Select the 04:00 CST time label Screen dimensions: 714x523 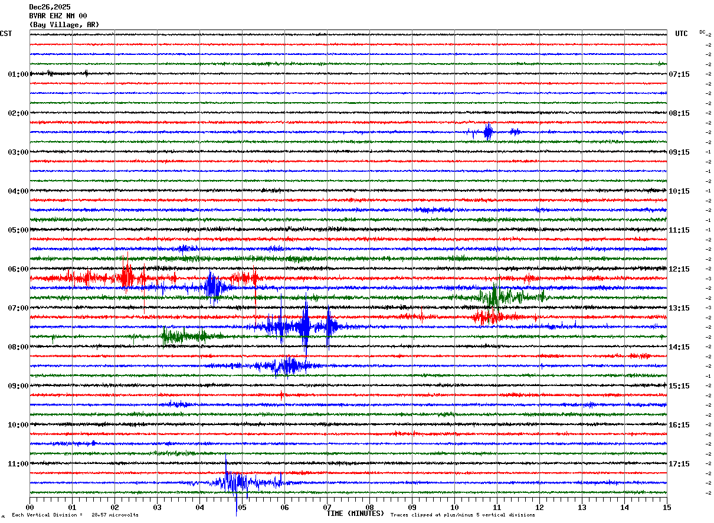(x=18, y=191)
